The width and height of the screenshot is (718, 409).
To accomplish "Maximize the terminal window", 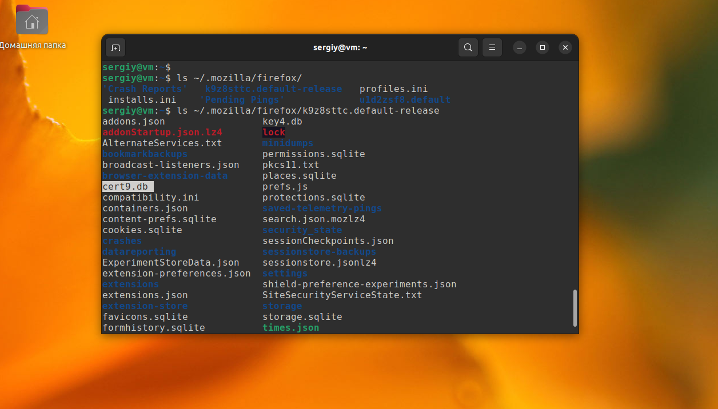I will pyautogui.click(x=542, y=47).
